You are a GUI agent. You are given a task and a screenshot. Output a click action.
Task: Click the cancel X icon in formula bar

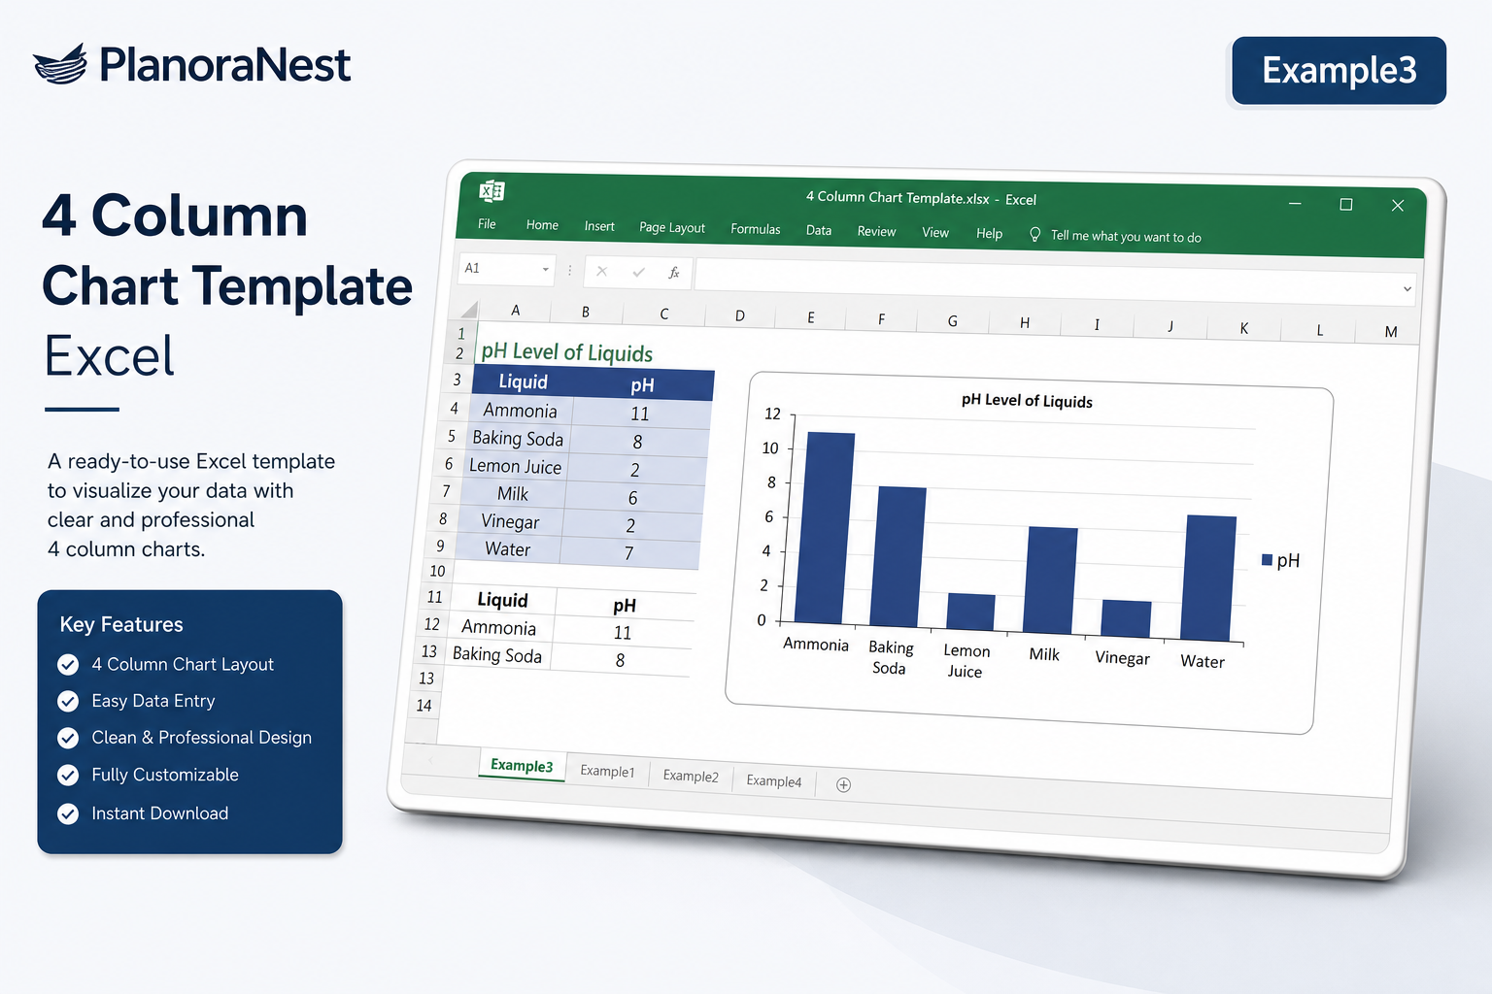pos(602,272)
